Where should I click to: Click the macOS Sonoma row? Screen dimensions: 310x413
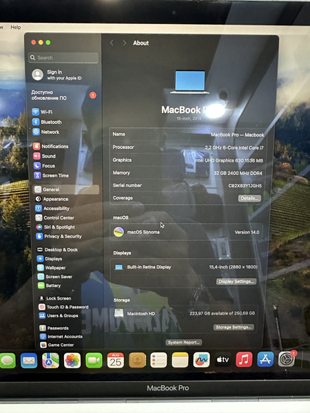tap(186, 232)
